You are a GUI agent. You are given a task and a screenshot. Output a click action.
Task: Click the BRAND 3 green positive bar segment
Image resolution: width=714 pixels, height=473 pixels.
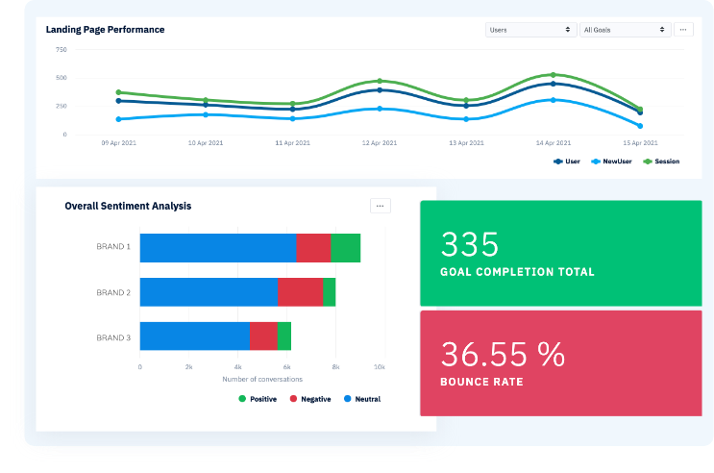(x=284, y=336)
